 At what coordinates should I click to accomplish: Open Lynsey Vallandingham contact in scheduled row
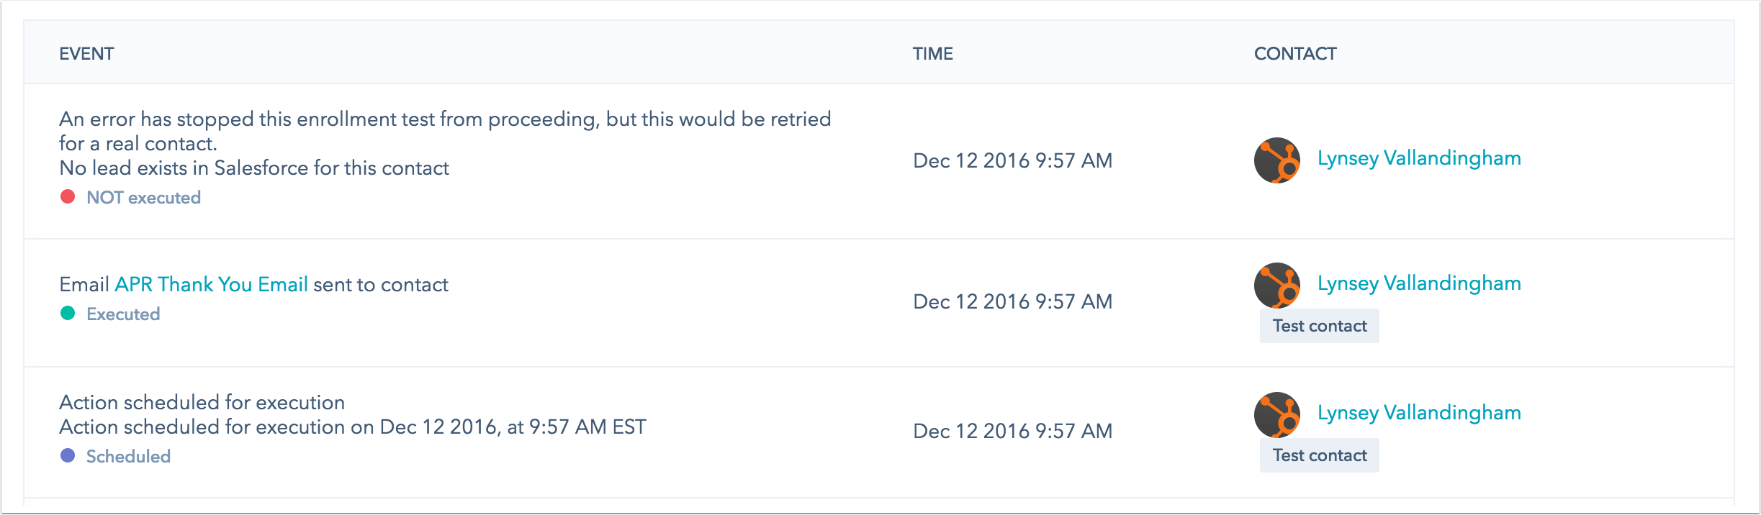pos(1419,413)
